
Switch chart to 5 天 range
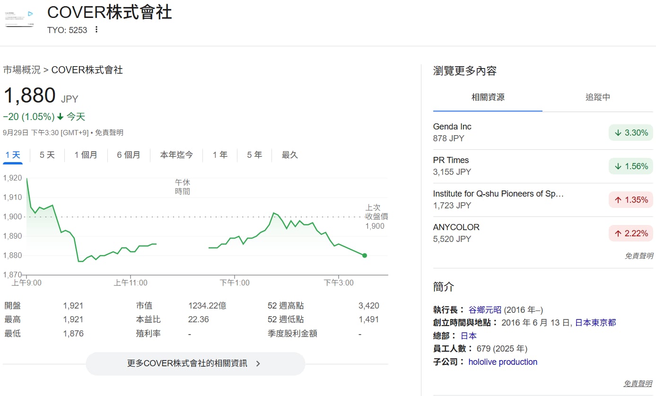(47, 155)
